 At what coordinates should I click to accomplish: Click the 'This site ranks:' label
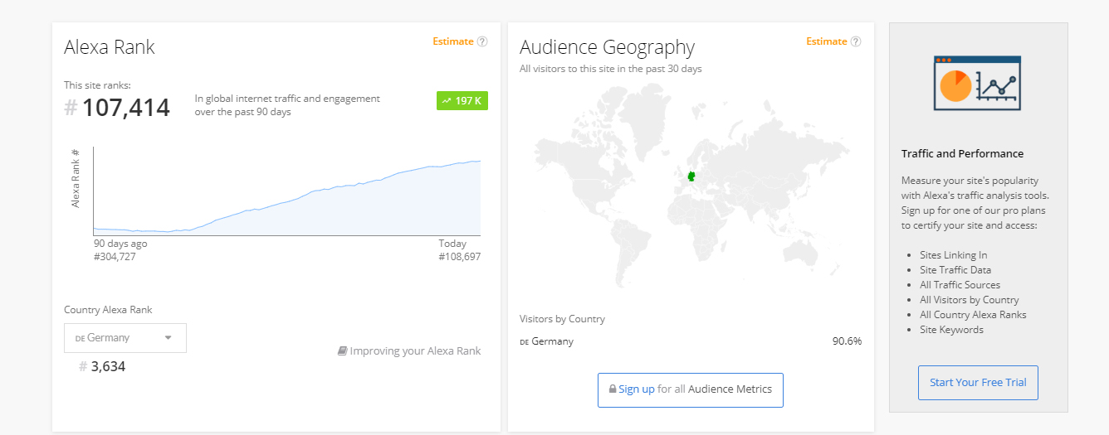97,85
